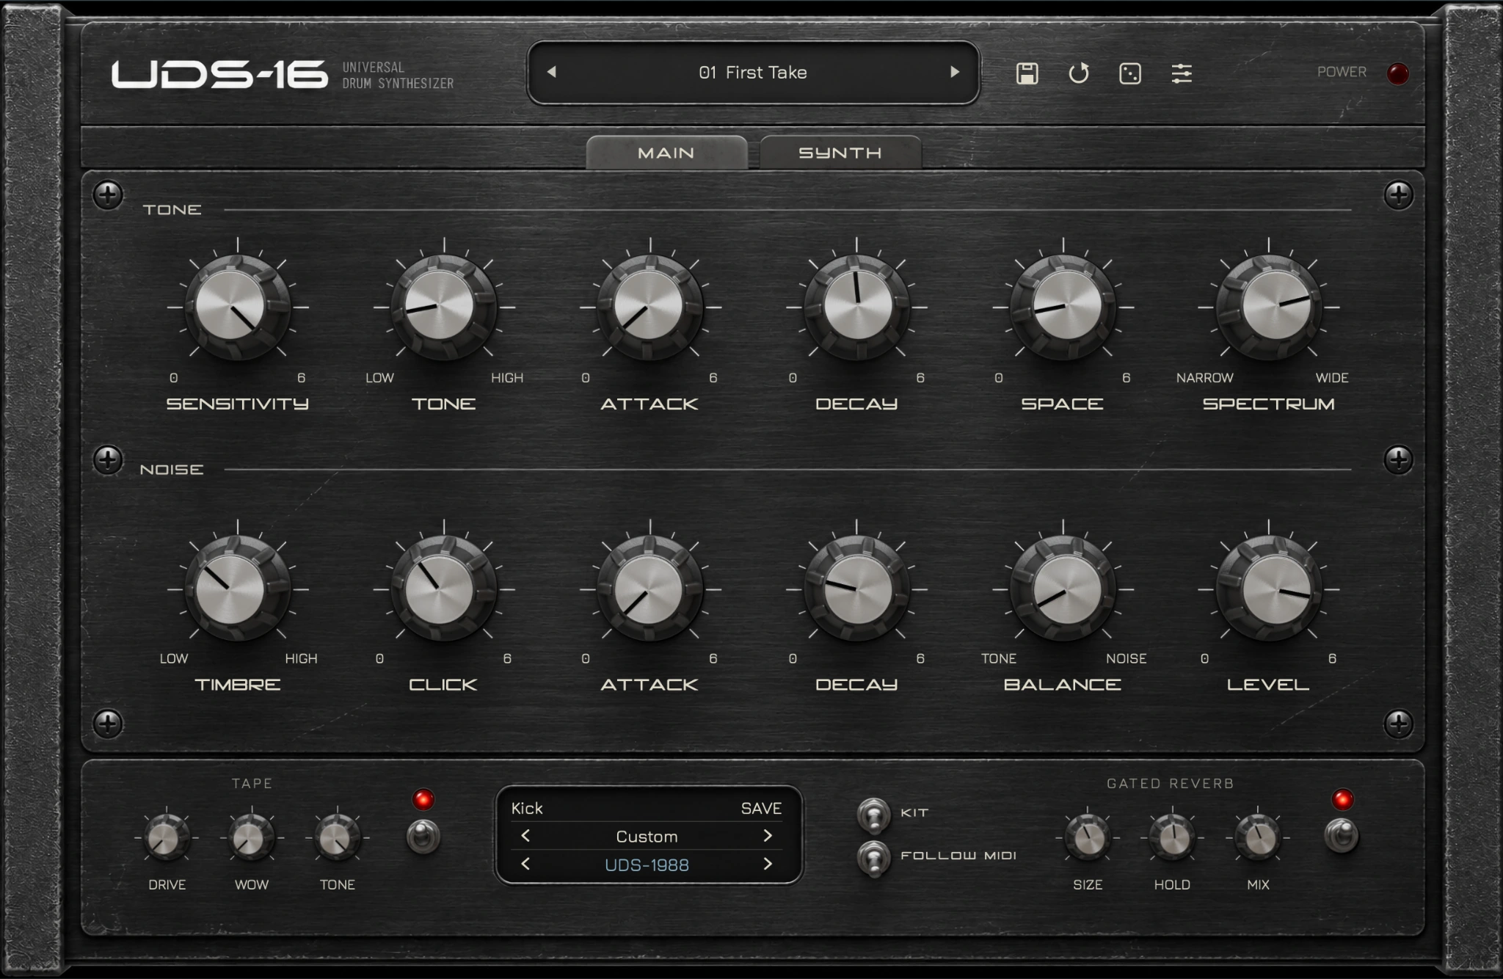This screenshot has width=1503, height=979.
Task: Flip the KIT toggle switch
Action: 873,816
